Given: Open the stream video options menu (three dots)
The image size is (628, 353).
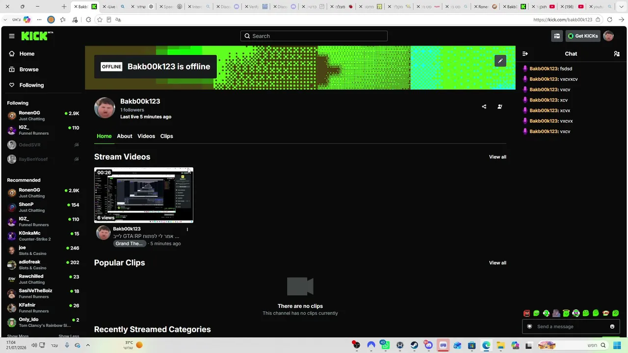Looking at the screenshot, I should pyautogui.click(x=187, y=229).
